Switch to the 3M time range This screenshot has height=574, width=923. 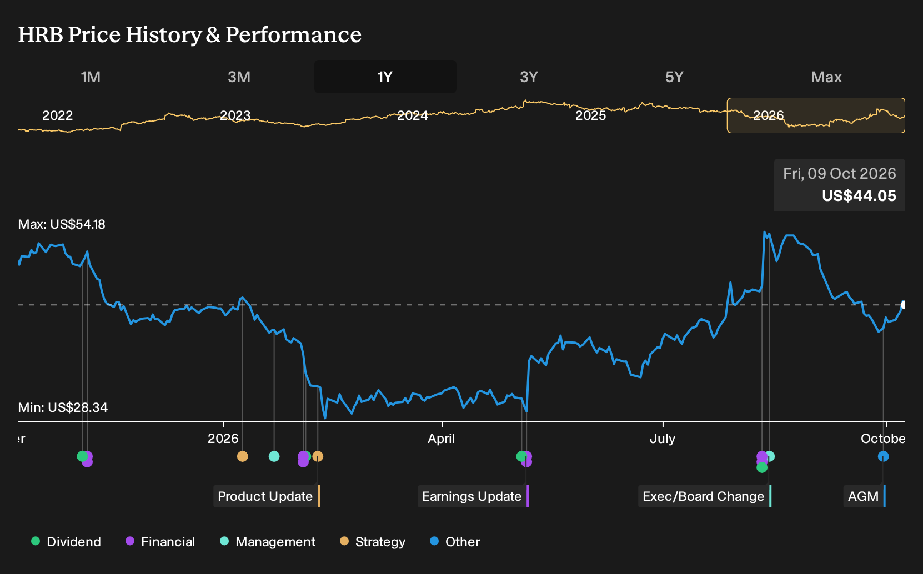coord(239,77)
